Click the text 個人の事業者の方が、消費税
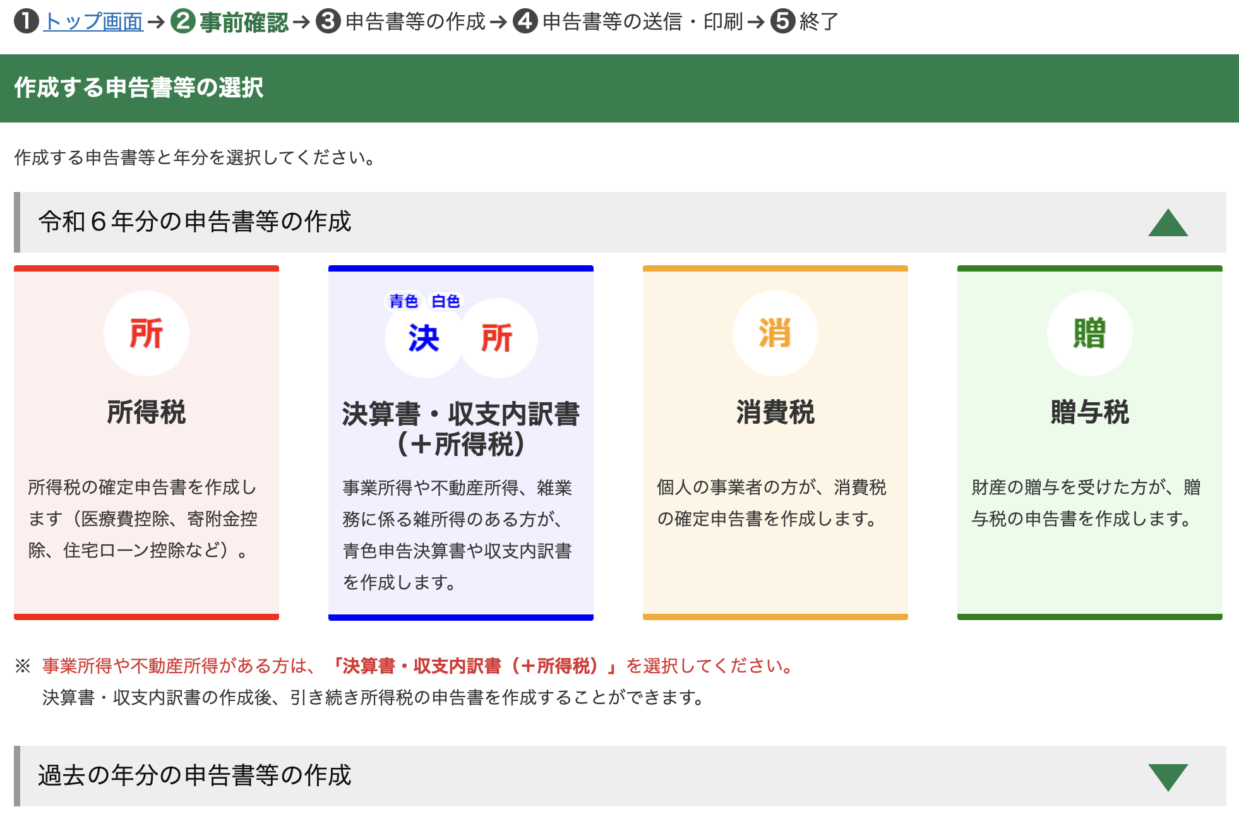This screenshot has width=1239, height=826. pos(772,487)
